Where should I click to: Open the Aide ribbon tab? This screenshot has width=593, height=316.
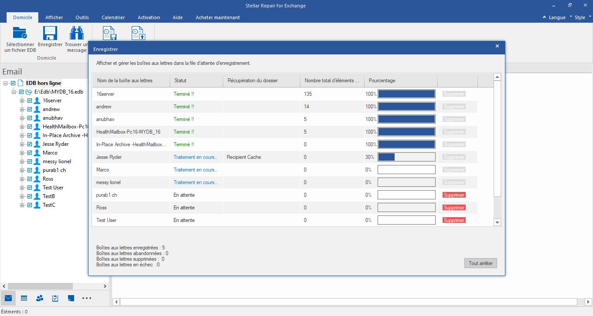click(x=177, y=17)
